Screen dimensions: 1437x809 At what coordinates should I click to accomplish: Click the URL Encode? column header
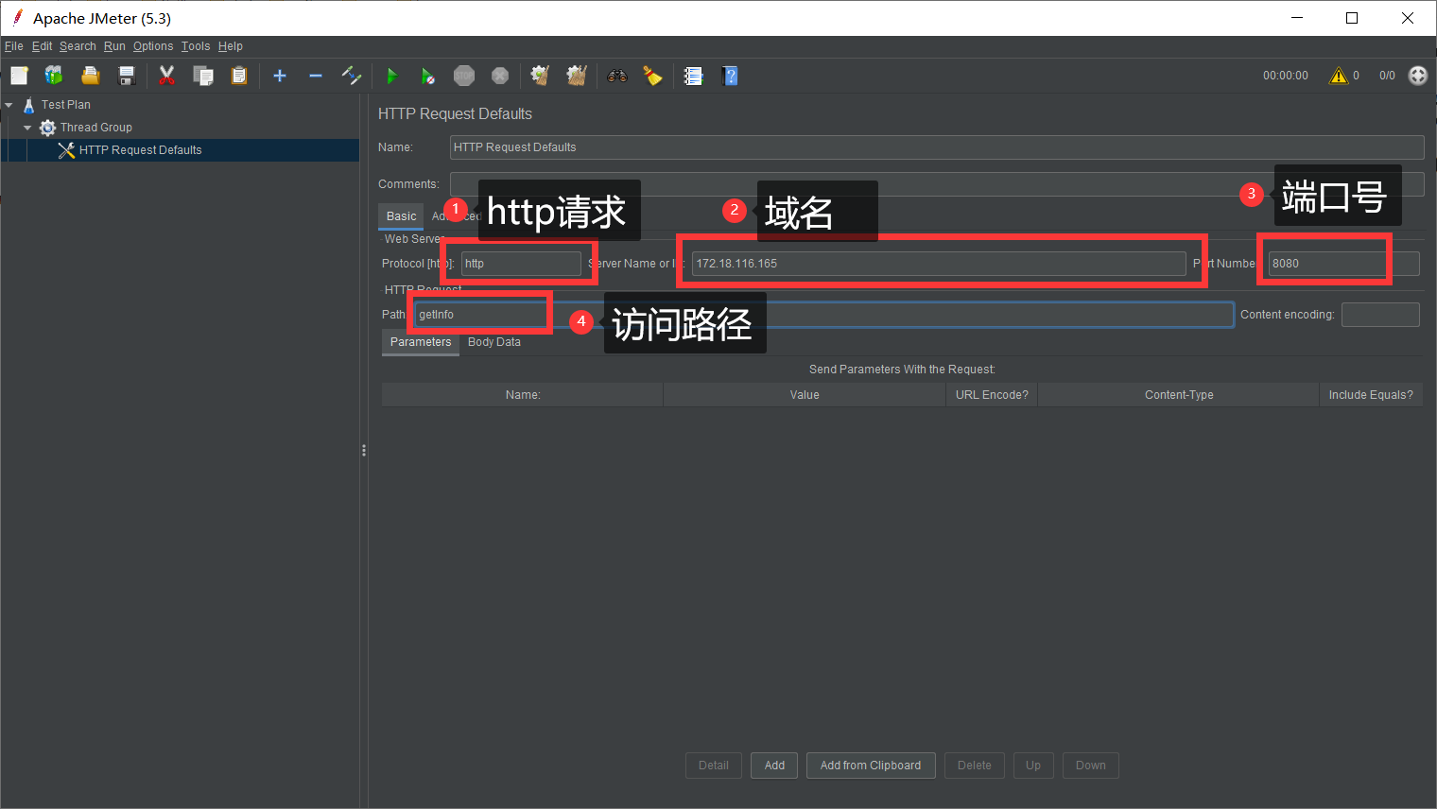point(992,395)
